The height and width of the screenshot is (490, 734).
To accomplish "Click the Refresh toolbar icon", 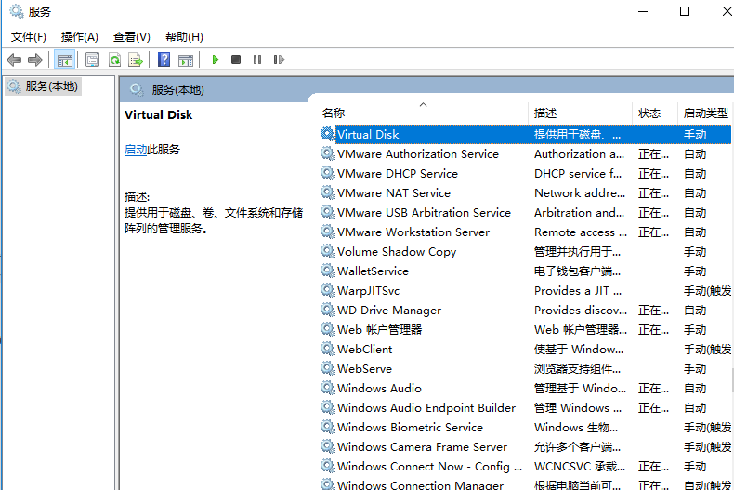I will point(114,60).
